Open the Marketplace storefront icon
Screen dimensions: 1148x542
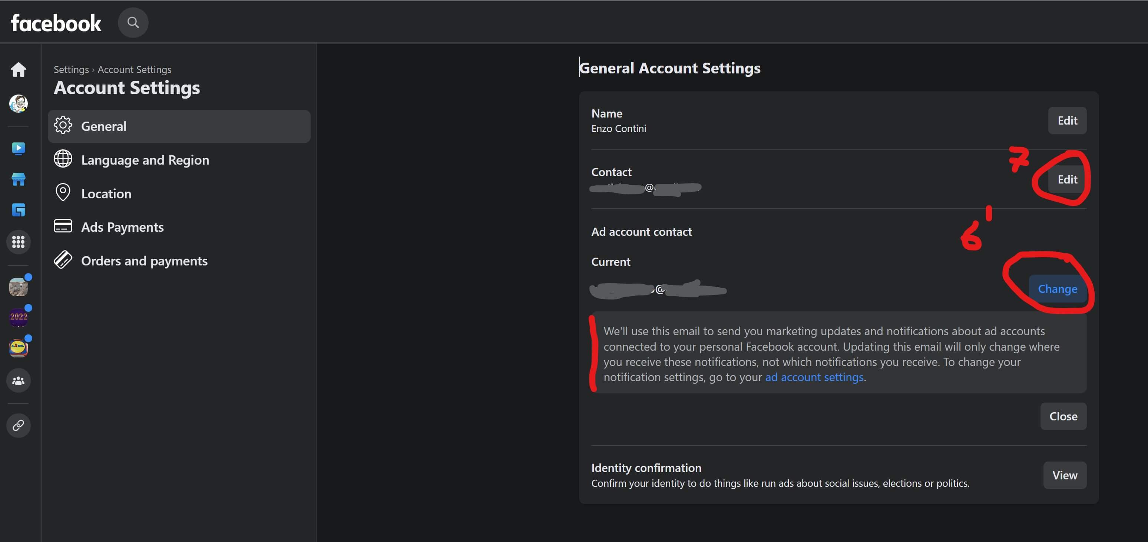click(x=18, y=179)
